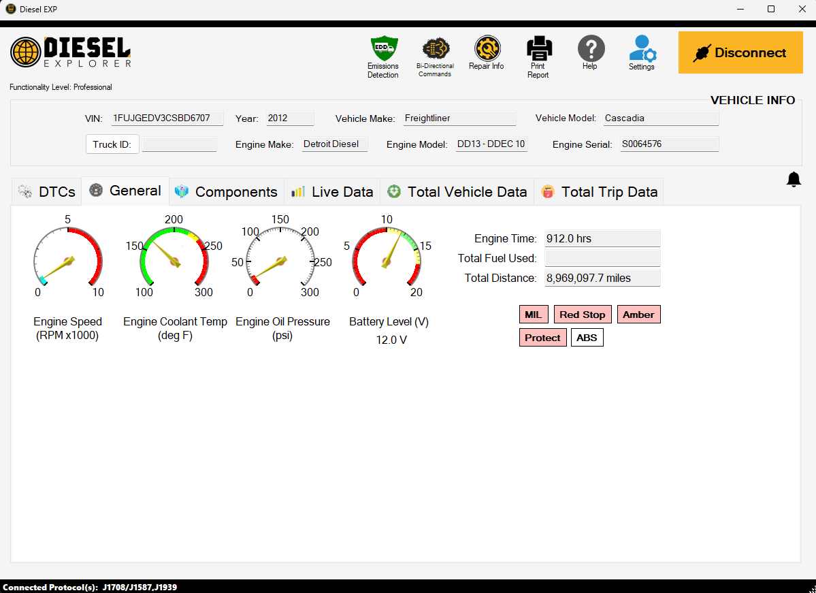Click the Engine Time value field

pos(602,238)
